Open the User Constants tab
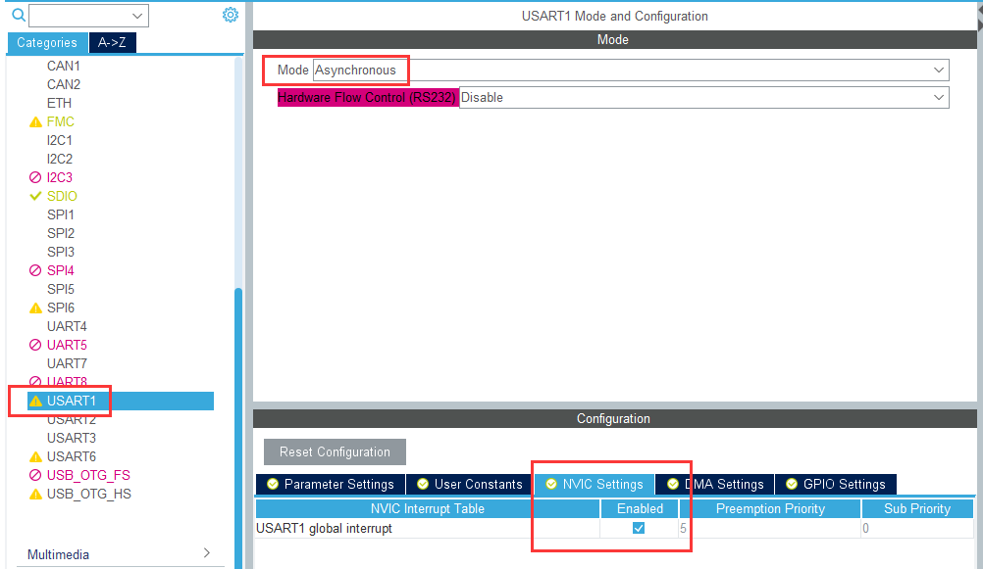Screen dimensions: 983x569 click(x=470, y=484)
